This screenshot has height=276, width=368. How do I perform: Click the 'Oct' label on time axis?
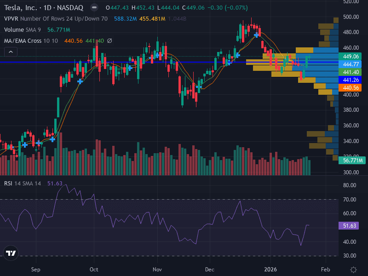click(x=94, y=270)
